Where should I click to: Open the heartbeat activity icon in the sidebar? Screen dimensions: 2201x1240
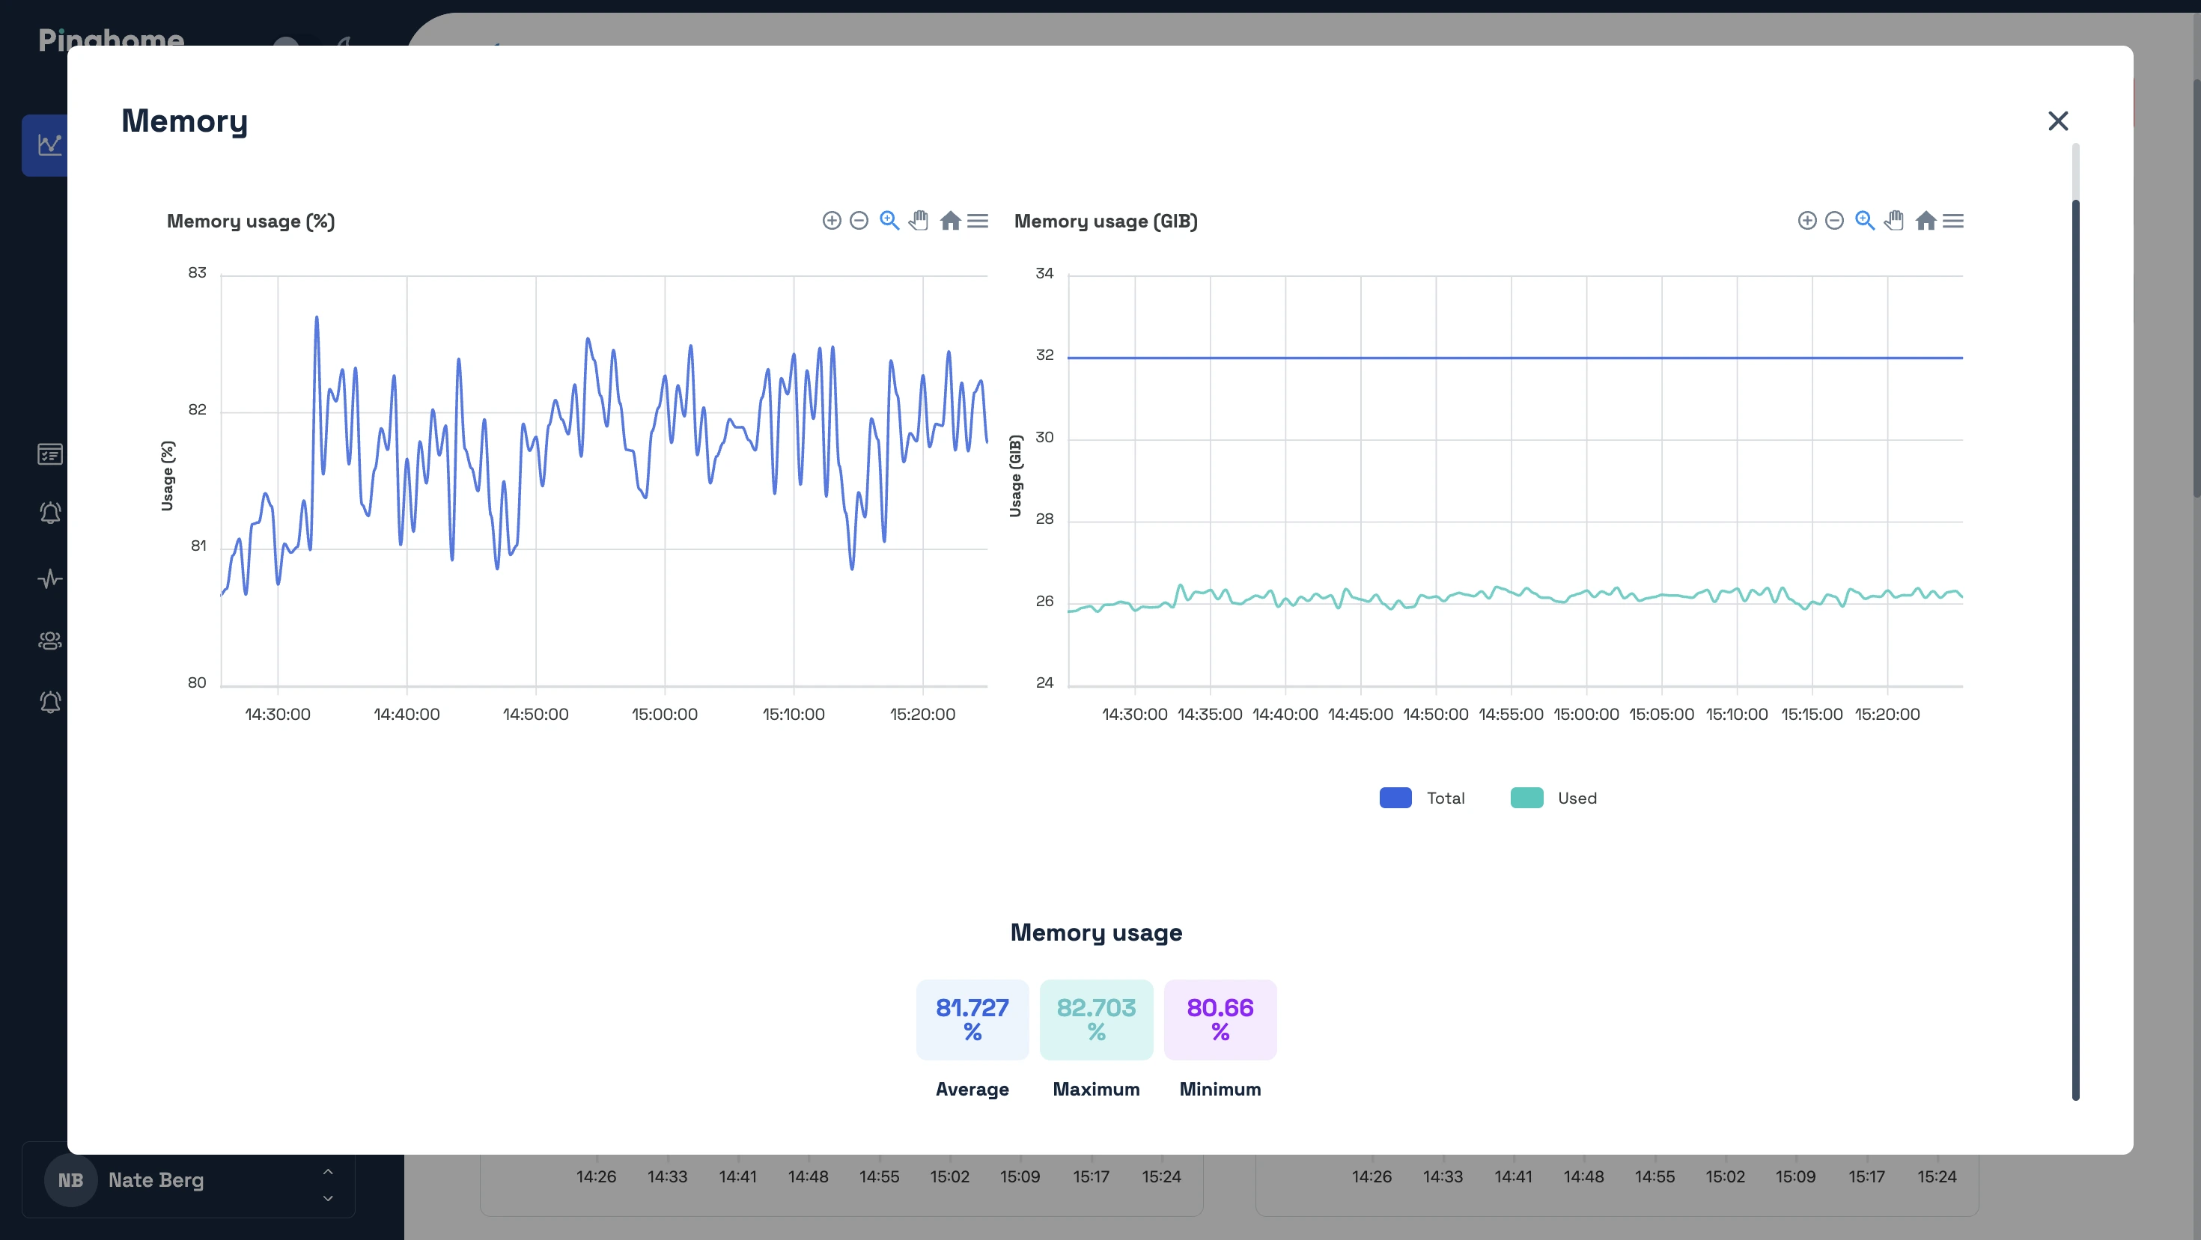49,578
